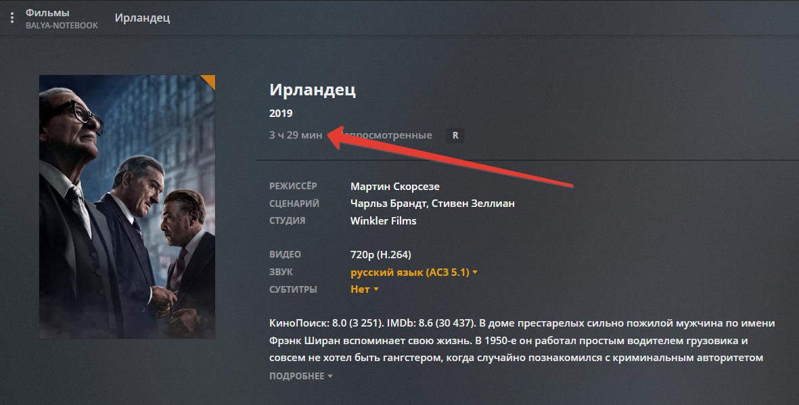Expand the description with 'ПОДРОБНЕЕ'

300,376
